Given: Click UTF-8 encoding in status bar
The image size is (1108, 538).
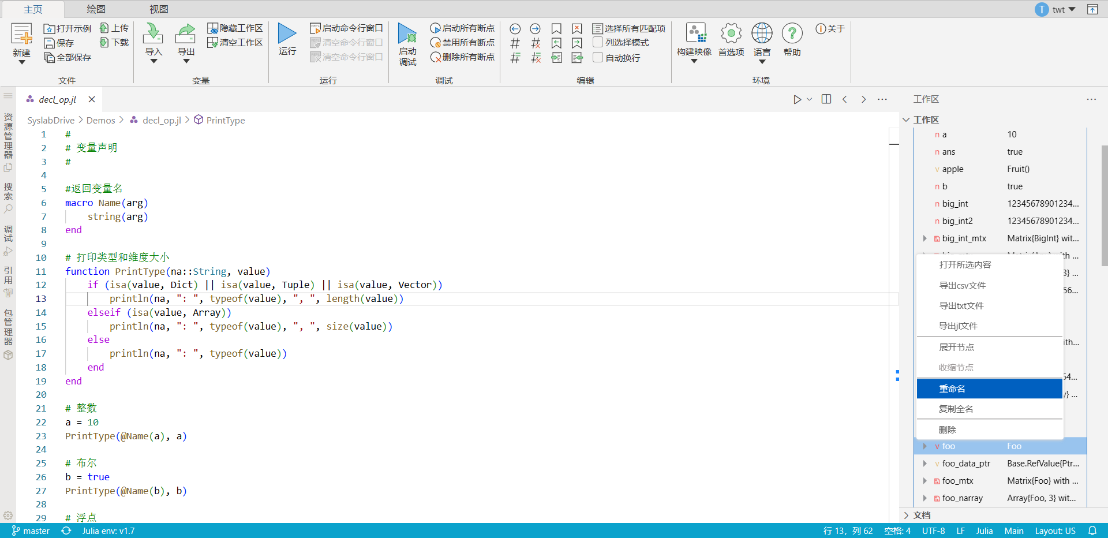Looking at the screenshot, I should [933, 530].
